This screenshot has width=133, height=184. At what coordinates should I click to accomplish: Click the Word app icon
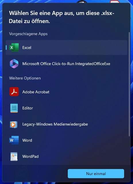pyautogui.click(x=14, y=140)
